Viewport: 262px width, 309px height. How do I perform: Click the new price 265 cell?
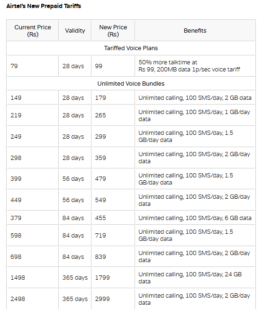113,115
